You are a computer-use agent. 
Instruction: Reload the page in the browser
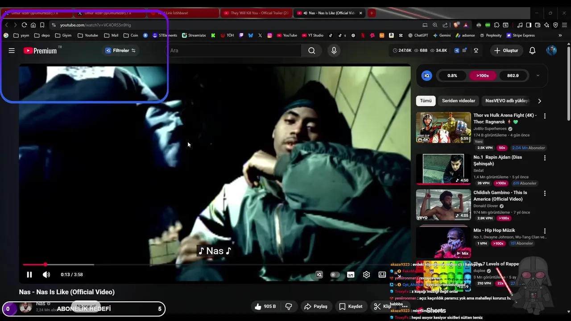24,25
